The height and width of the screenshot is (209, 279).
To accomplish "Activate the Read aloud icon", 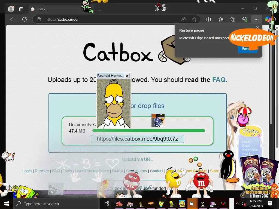I will [x=183, y=19].
